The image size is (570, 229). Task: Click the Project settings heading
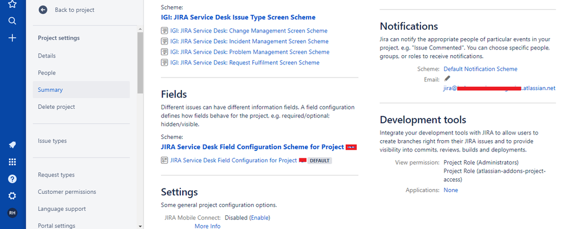click(59, 38)
